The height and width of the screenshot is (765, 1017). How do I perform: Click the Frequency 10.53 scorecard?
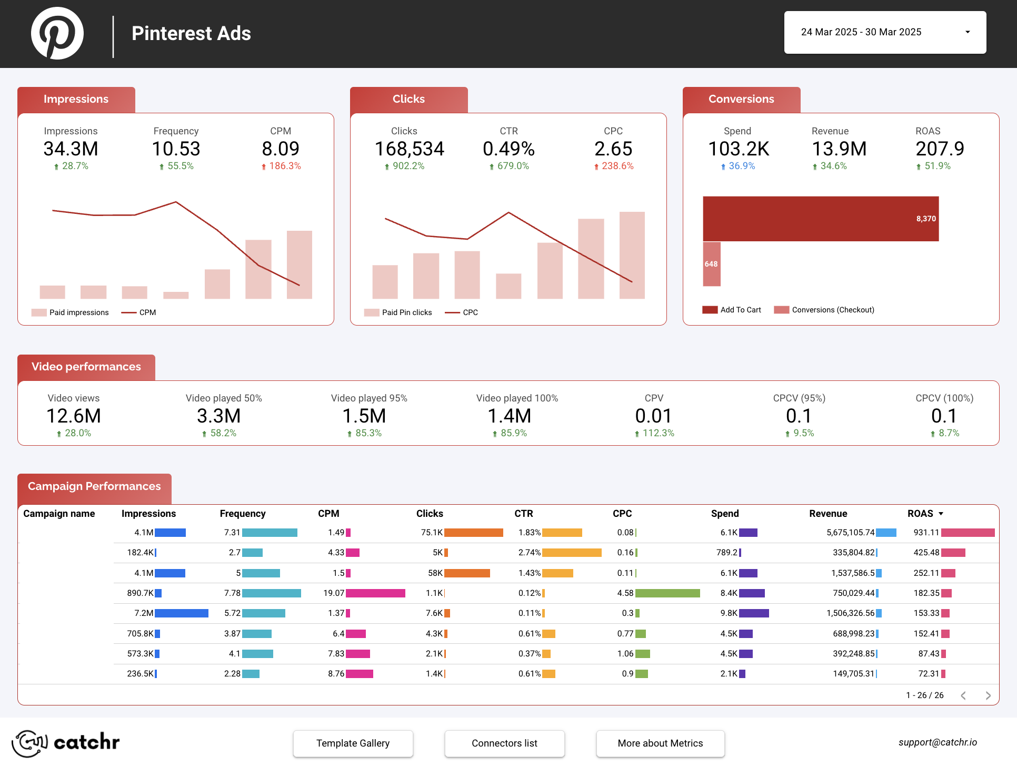(176, 149)
